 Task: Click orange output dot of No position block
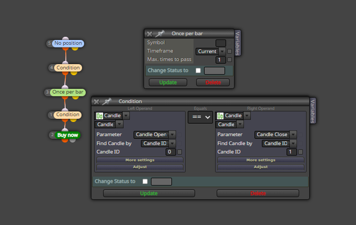tap(65, 48)
